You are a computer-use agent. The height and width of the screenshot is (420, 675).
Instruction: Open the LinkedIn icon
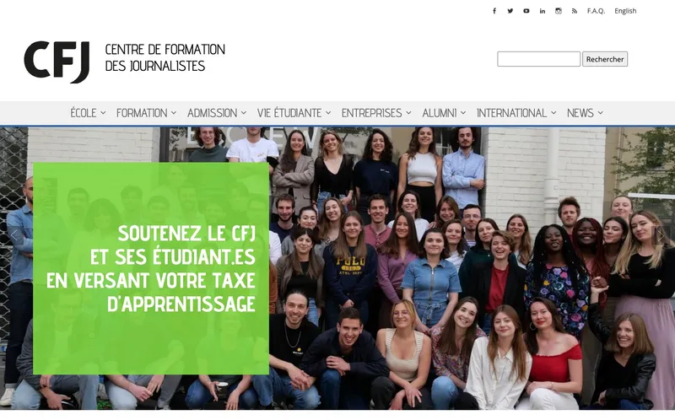(543, 11)
